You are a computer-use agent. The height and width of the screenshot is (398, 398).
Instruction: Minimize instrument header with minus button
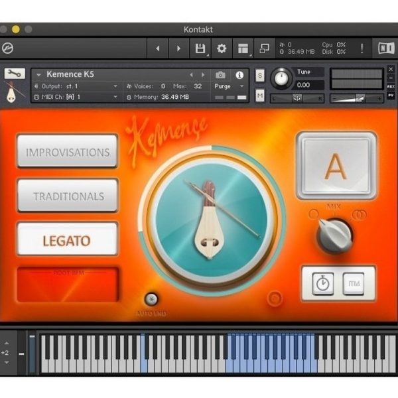pos(391,78)
